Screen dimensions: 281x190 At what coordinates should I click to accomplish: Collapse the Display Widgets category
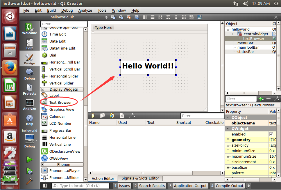[43, 89]
